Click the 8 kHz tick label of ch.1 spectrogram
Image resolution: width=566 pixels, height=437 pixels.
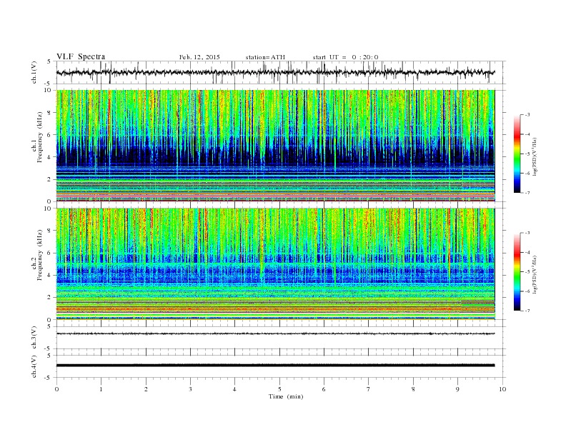pyautogui.click(x=50, y=113)
